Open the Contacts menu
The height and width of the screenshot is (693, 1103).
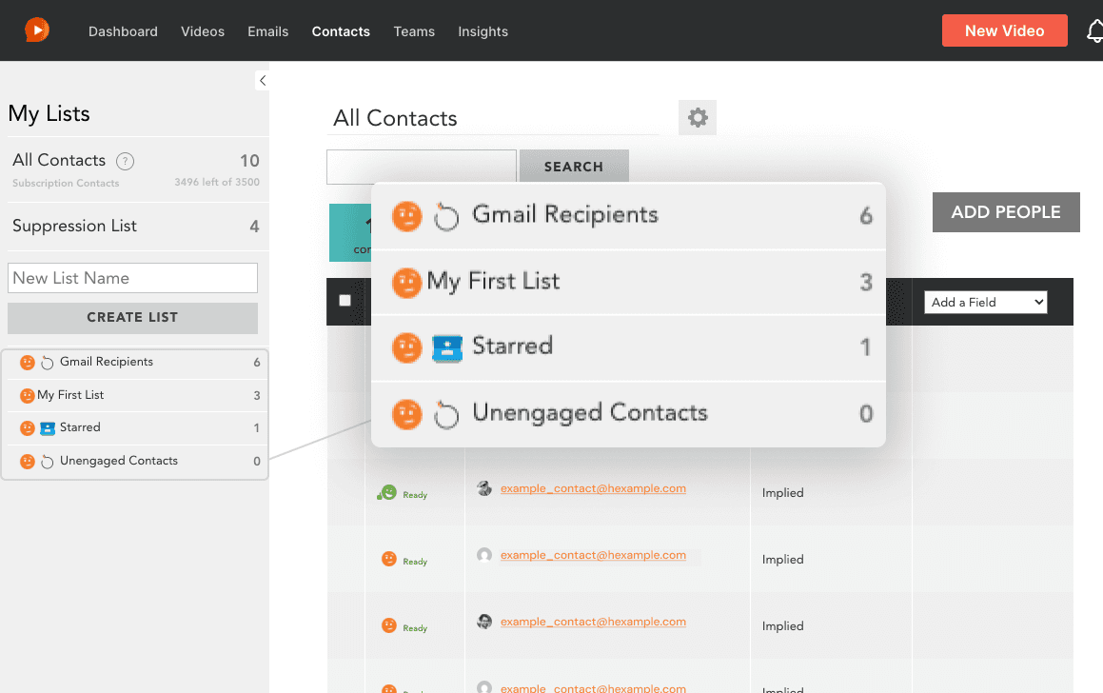pyautogui.click(x=341, y=31)
